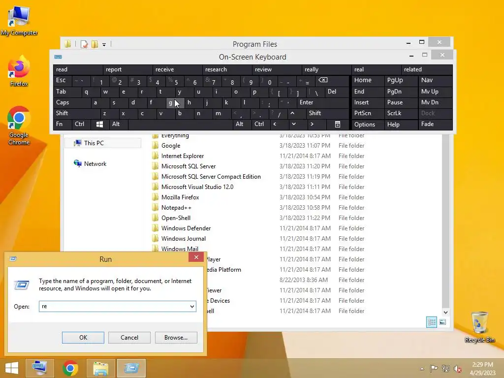The height and width of the screenshot is (378, 504).
Task: Choose 'report' text prediction
Action: pyautogui.click(x=127, y=70)
